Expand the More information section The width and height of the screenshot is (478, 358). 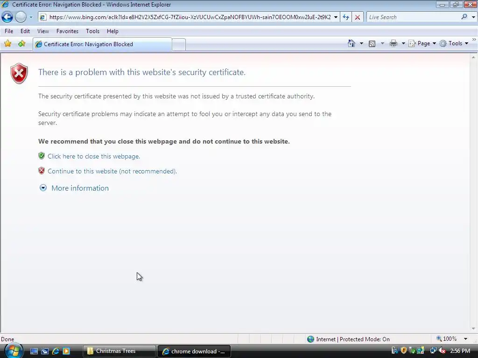click(43, 188)
